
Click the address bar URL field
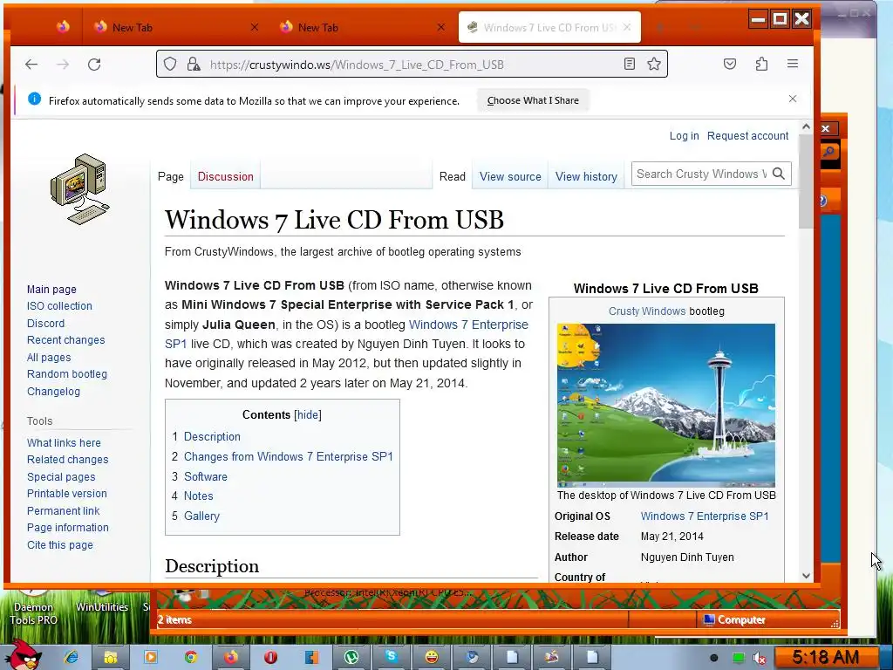click(x=412, y=65)
